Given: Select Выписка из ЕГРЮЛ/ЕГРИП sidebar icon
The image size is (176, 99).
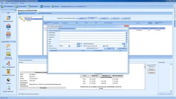Looking at the screenshot, I should click(x=8, y=56).
